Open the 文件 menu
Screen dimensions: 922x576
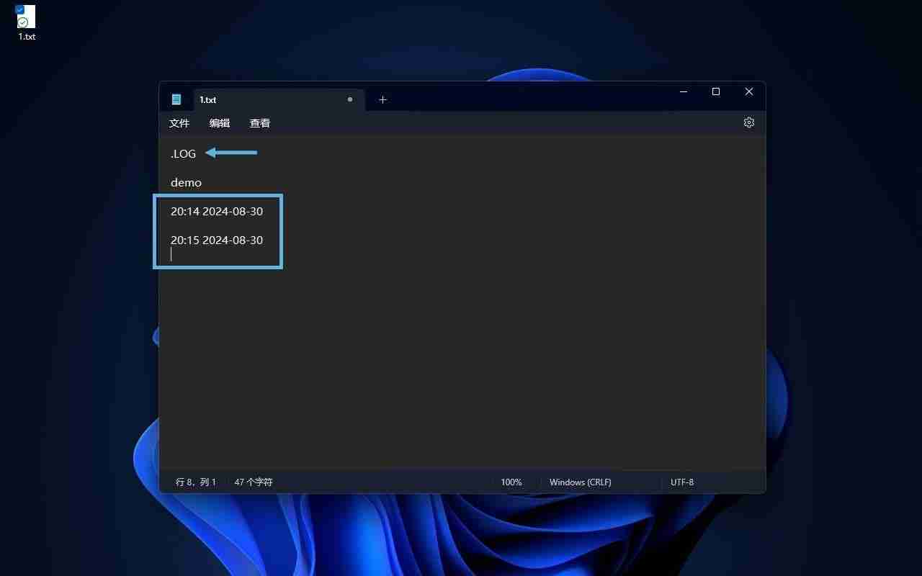coord(179,122)
